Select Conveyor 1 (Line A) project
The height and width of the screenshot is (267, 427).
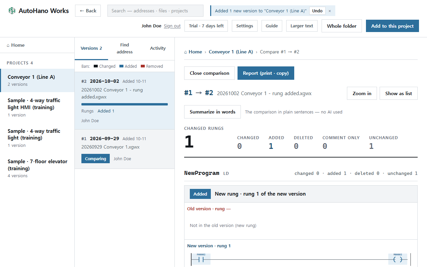pyautogui.click(x=37, y=80)
